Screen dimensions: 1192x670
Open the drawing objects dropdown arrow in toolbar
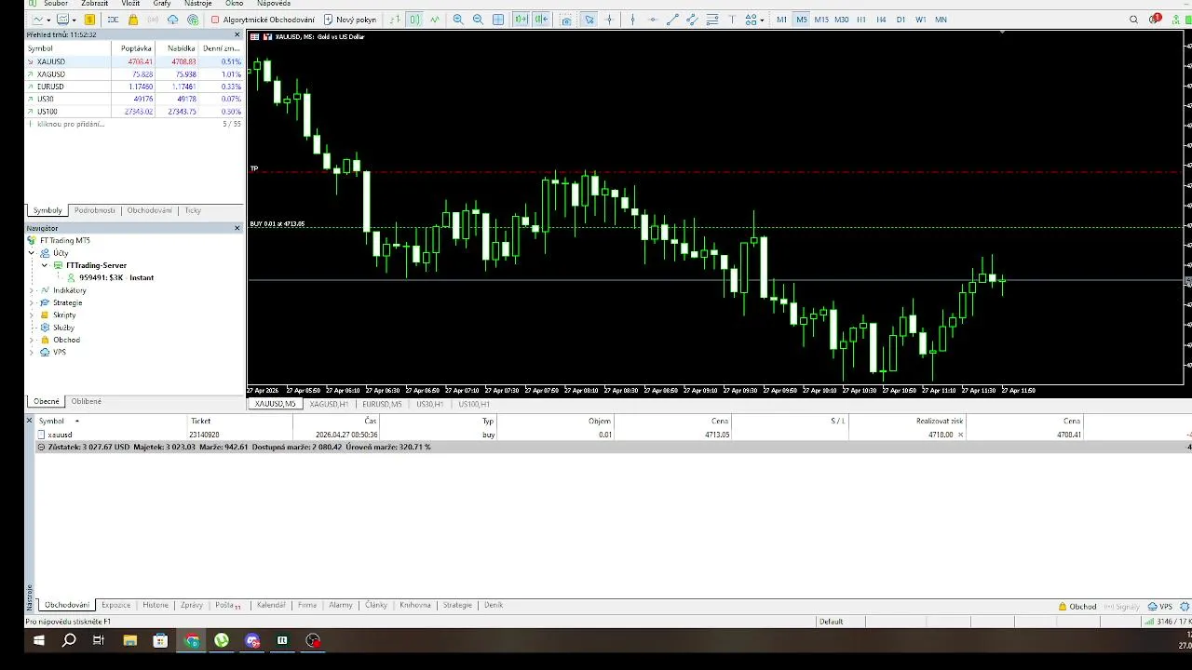(762, 20)
